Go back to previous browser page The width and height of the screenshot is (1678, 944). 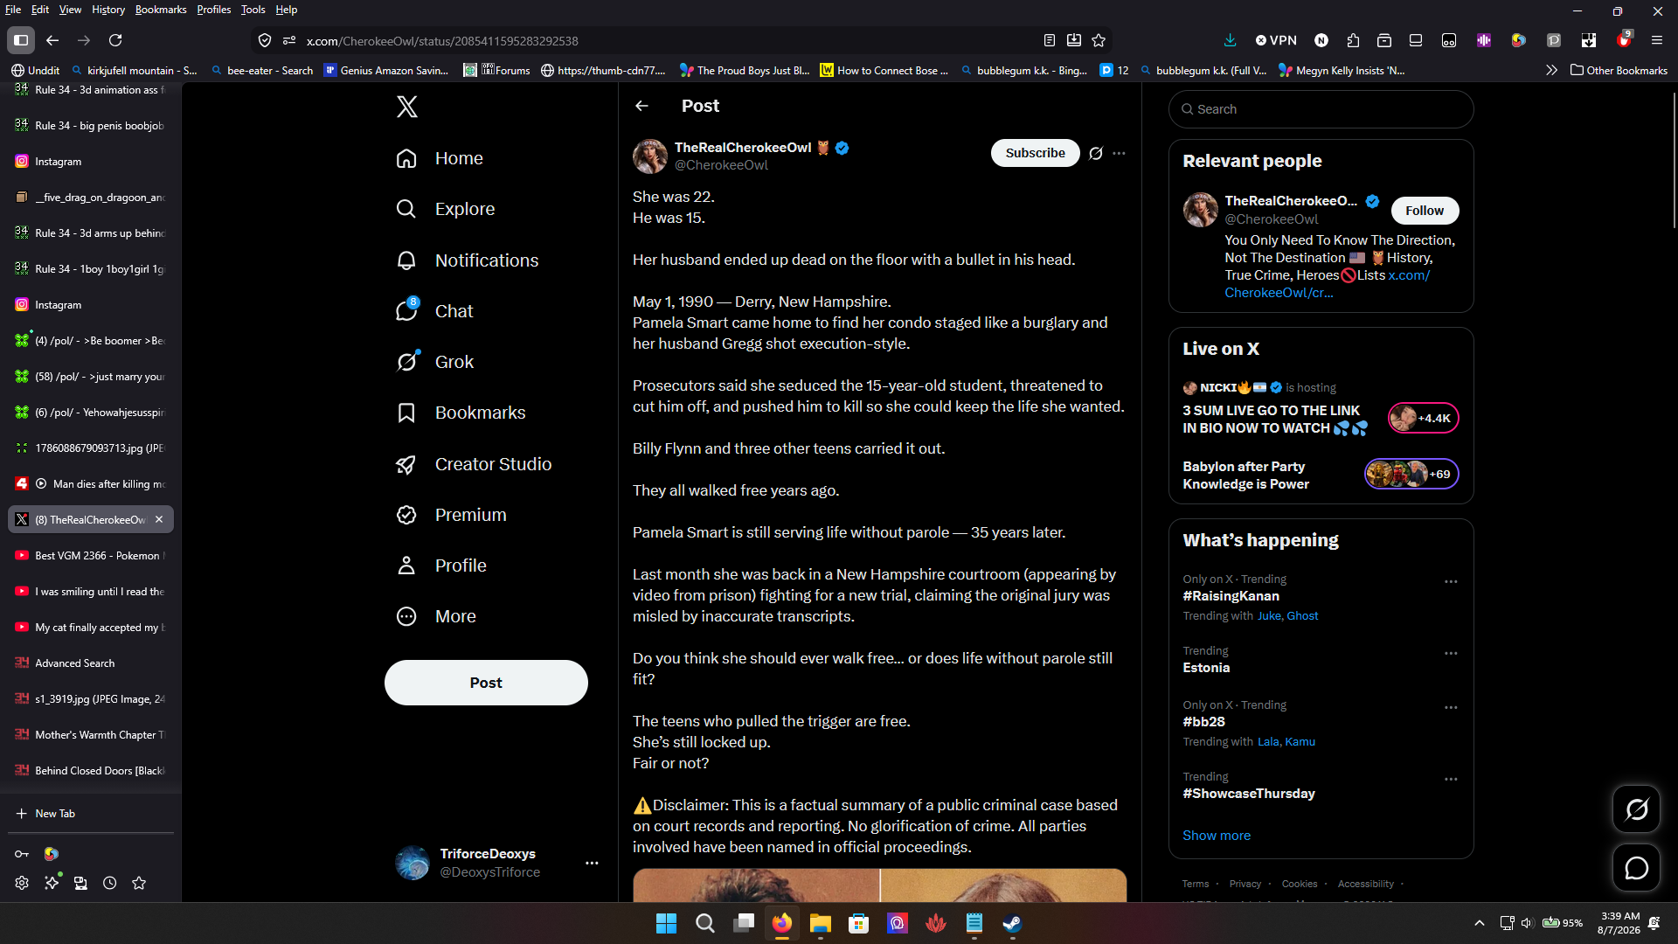coord(52,40)
